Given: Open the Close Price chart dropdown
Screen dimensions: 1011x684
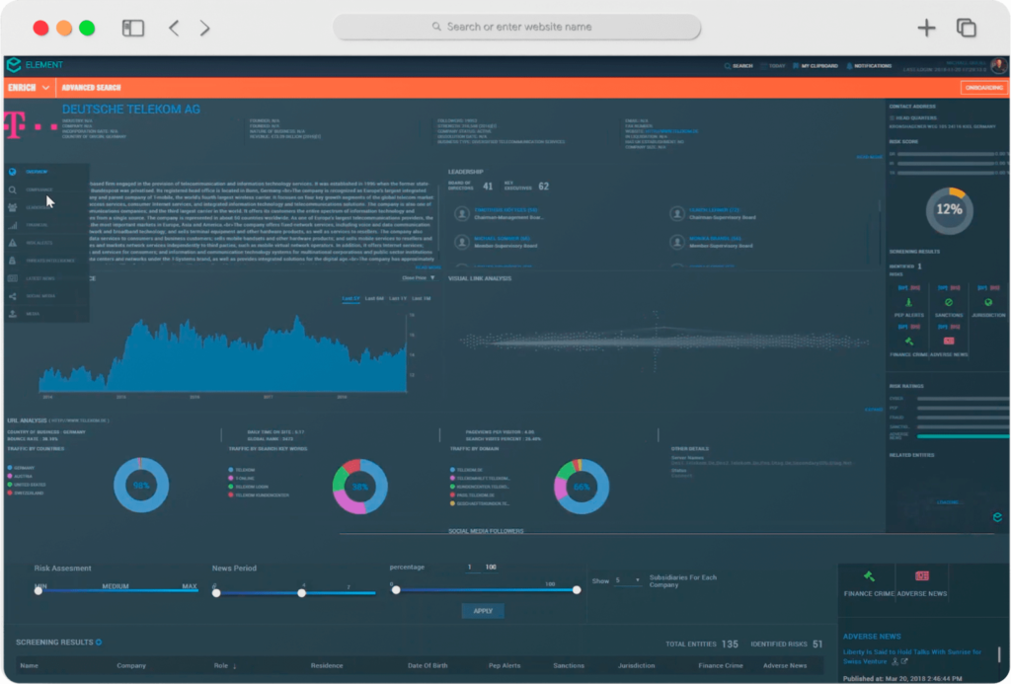Looking at the screenshot, I should coord(419,278).
